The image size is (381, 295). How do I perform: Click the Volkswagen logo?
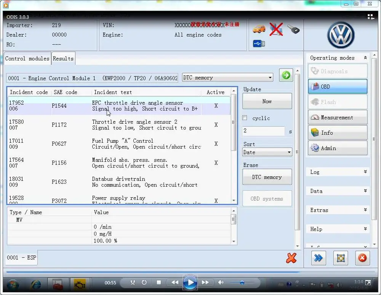[341, 35]
